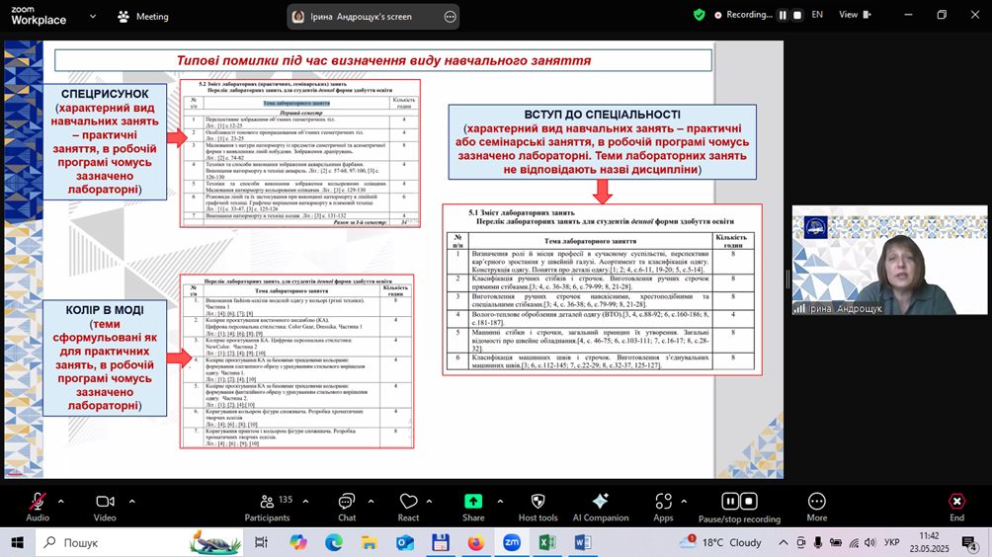This screenshot has width=992, height=557.
Task: Open AI Companion sparkle icon
Action: pyautogui.click(x=601, y=502)
